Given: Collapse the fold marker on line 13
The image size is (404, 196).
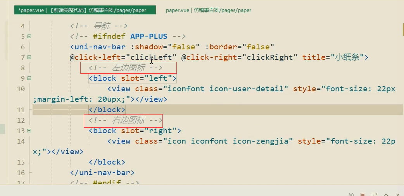Looking at the screenshot, I should 29,131.
